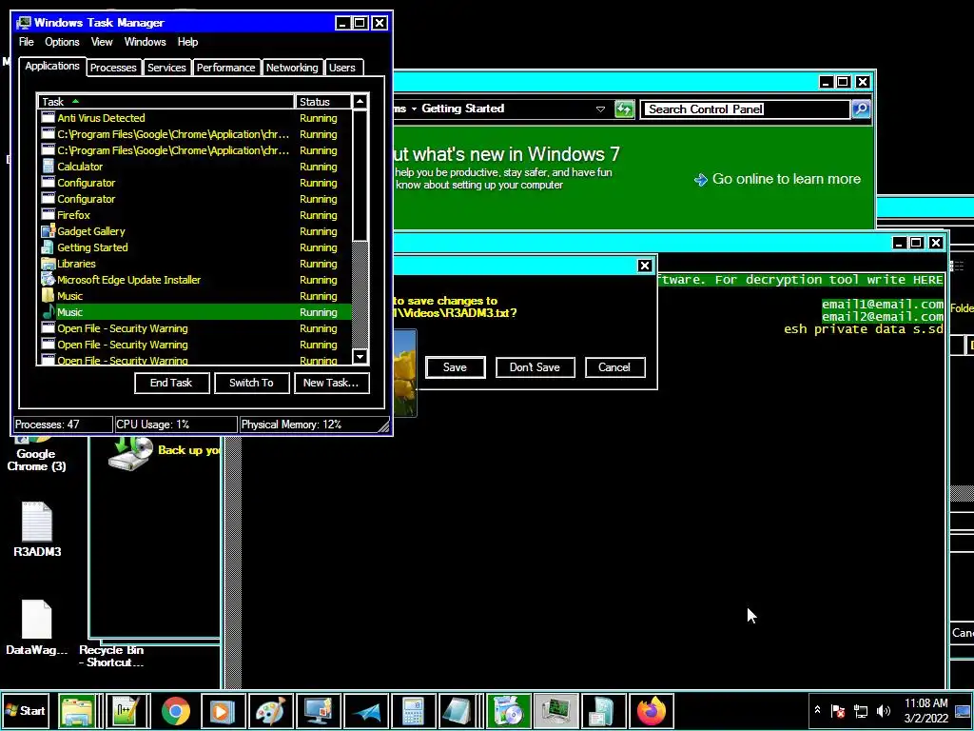The image size is (974, 731).
Task: Click the Action Center flag icon
Action: [x=838, y=710]
